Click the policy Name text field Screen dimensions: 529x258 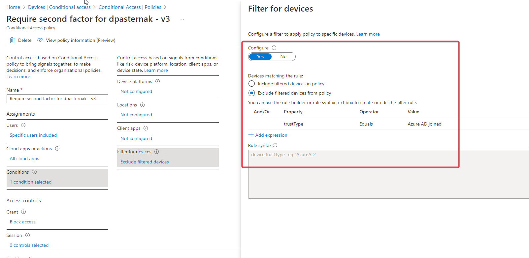click(x=57, y=99)
